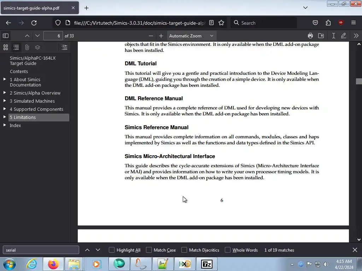Show page thumbnails view
Screen dimensions: 362x271
click(x=6, y=47)
